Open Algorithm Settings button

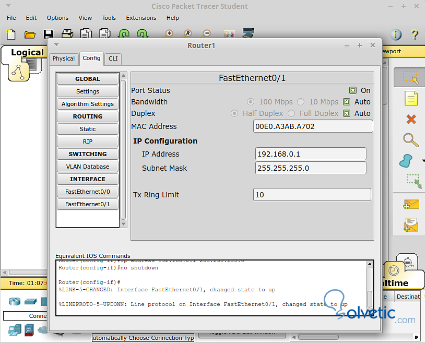point(88,104)
